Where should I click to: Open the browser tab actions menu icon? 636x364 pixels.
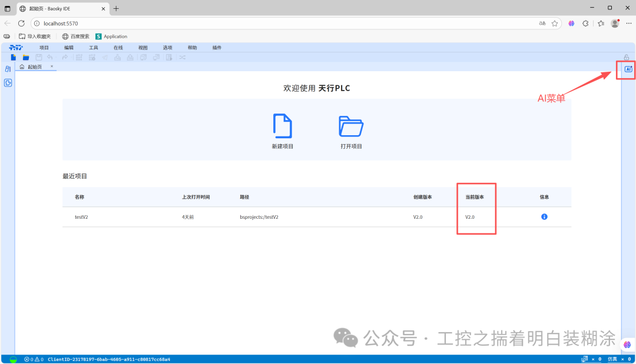point(7,8)
